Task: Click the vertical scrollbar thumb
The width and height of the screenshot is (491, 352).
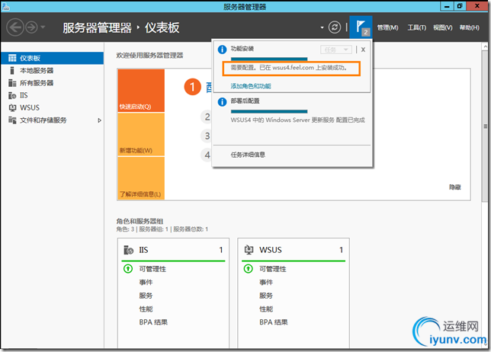Action: (x=485, y=126)
